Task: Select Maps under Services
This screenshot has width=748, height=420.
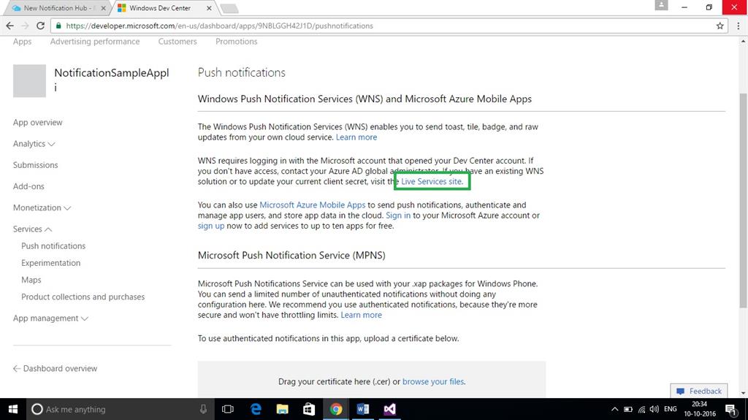Action: pos(31,280)
